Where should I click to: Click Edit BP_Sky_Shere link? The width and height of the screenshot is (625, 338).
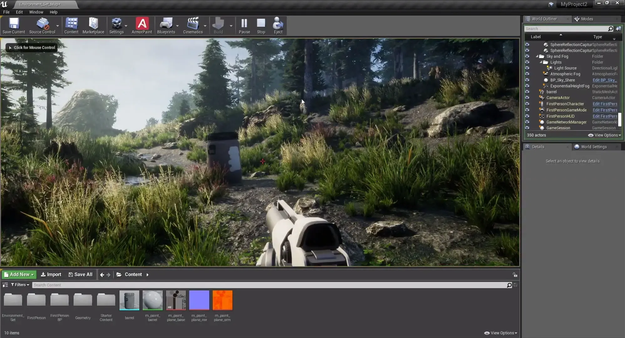coord(605,80)
